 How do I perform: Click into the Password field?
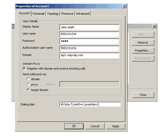[89, 41]
